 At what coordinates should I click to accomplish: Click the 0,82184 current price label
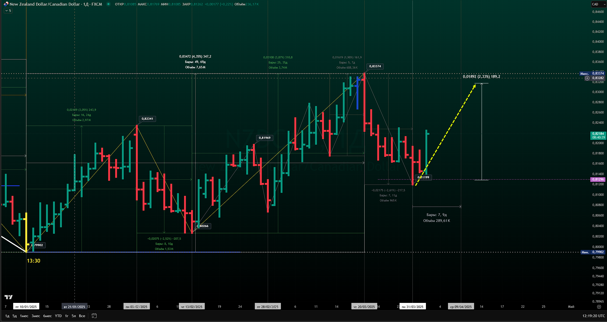[598, 136]
